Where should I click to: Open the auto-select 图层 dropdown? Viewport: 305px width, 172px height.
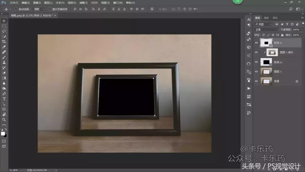39,9
